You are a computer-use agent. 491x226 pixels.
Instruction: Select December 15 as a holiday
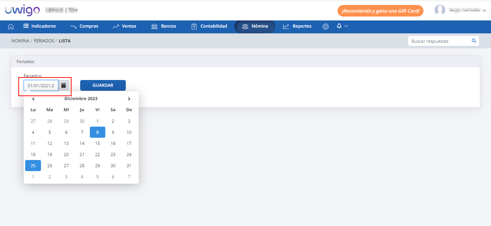[x=97, y=143]
